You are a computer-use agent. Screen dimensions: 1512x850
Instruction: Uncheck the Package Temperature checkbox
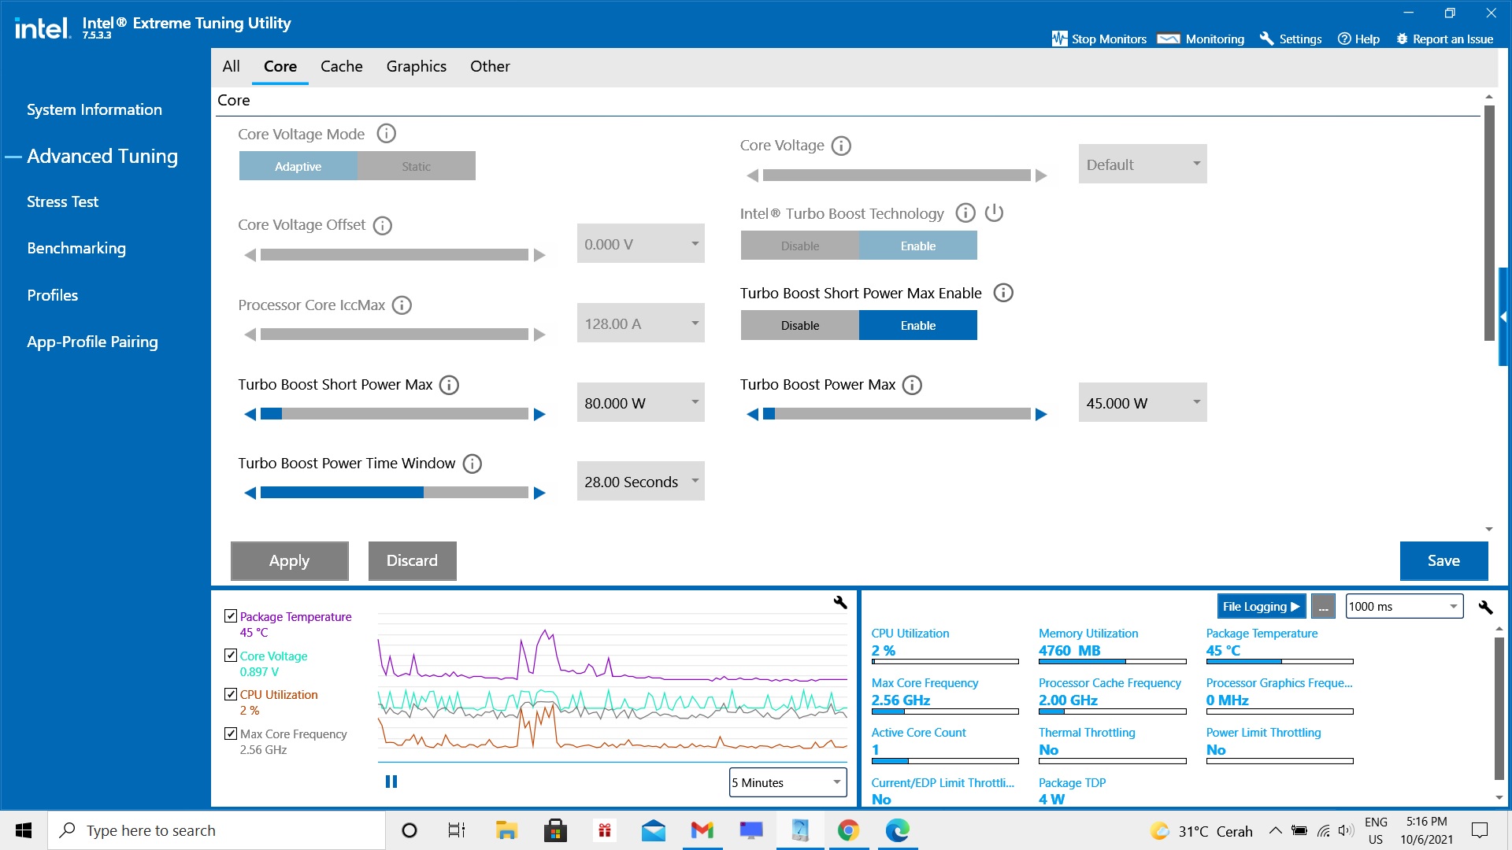click(x=231, y=616)
